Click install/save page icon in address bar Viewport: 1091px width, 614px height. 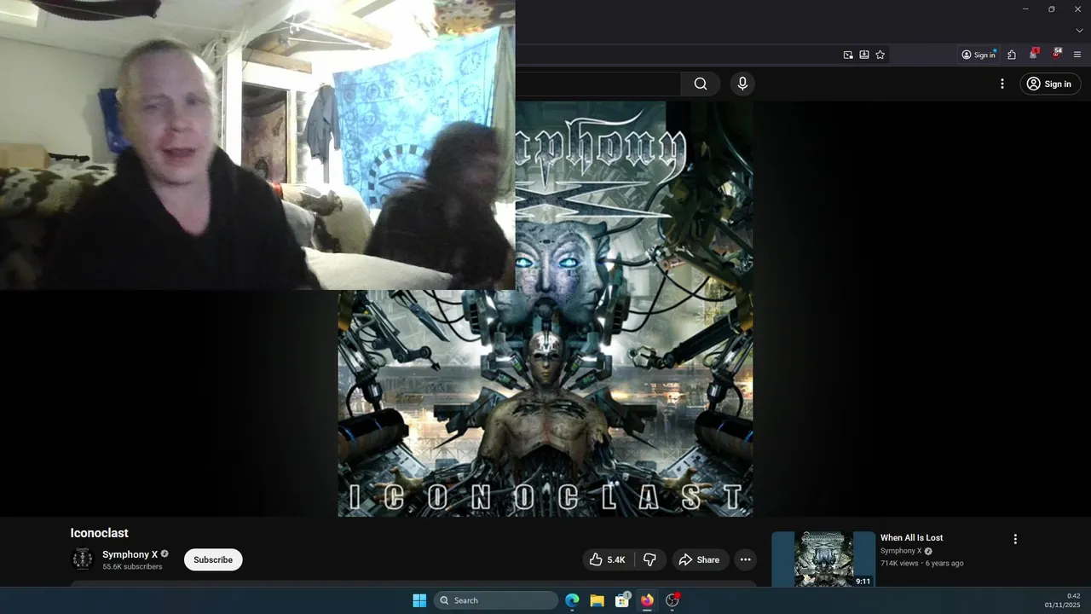pos(864,55)
